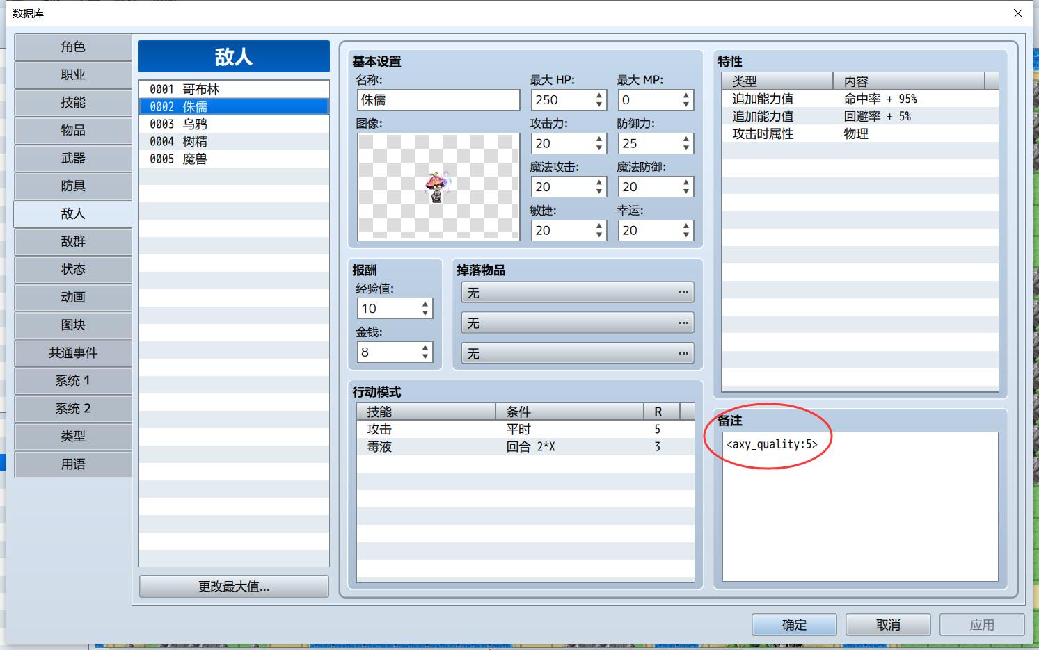Image resolution: width=1039 pixels, height=650 pixels.
Task: Decrease 攻击力 with down arrow
Action: pyautogui.click(x=599, y=148)
